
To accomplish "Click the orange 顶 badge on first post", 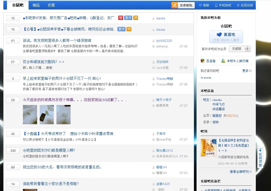I will click(x=136, y=18).
